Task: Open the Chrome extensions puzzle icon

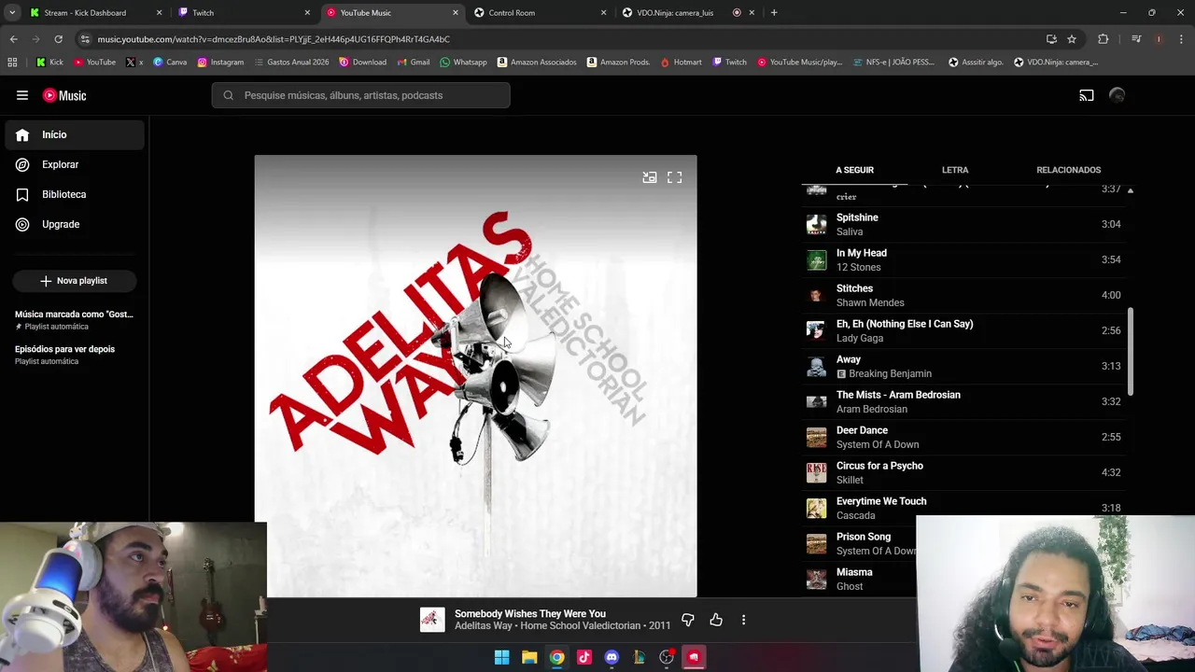Action: point(1104,39)
